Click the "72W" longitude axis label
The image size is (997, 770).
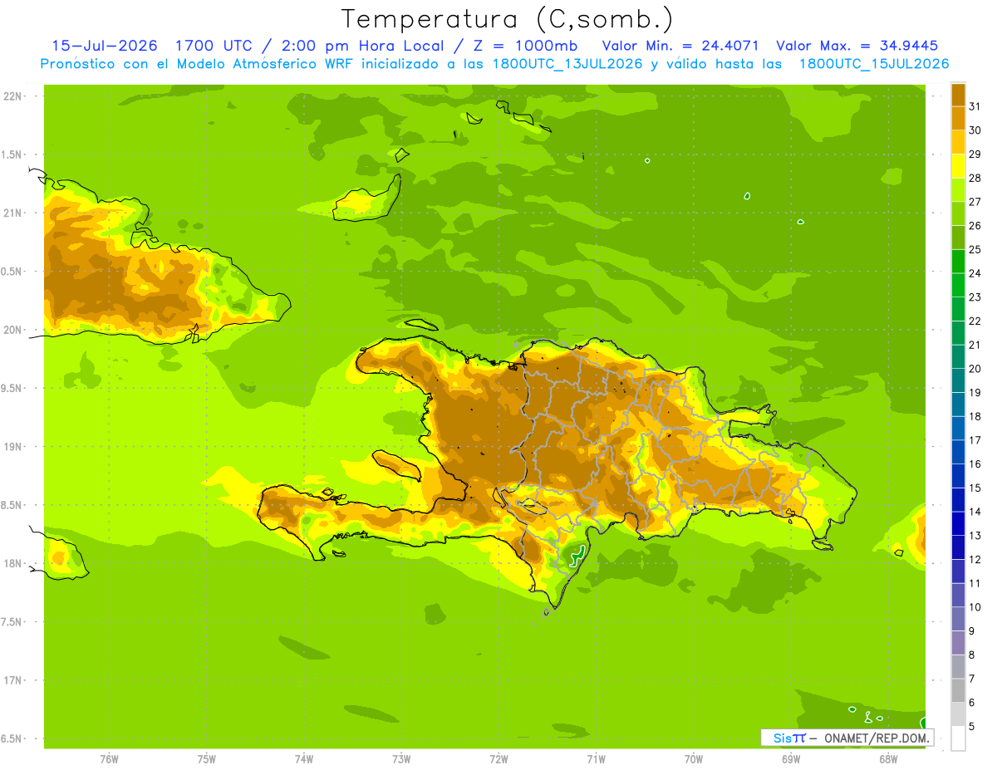point(498,759)
